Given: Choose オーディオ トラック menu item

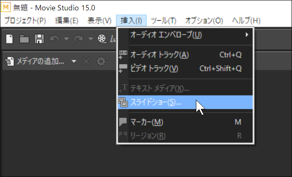Looking at the screenshot, I should [185, 55].
